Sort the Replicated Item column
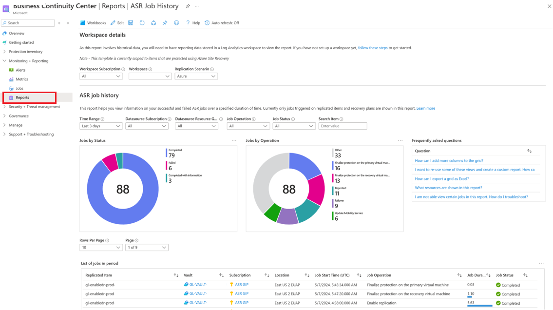553x310 pixels. pyautogui.click(x=176, y=275)
